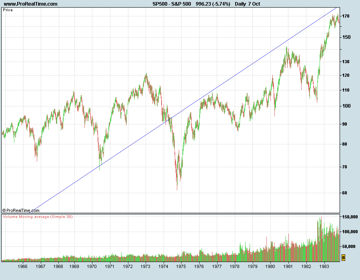Click the 1974 year label on time axis
The height and width of the screenshot is (280, 360).
[x=163, y=266]
